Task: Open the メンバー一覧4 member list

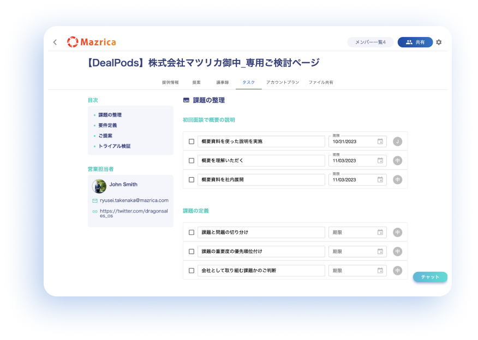Action: pyautogui.click(x=371, y=42)
